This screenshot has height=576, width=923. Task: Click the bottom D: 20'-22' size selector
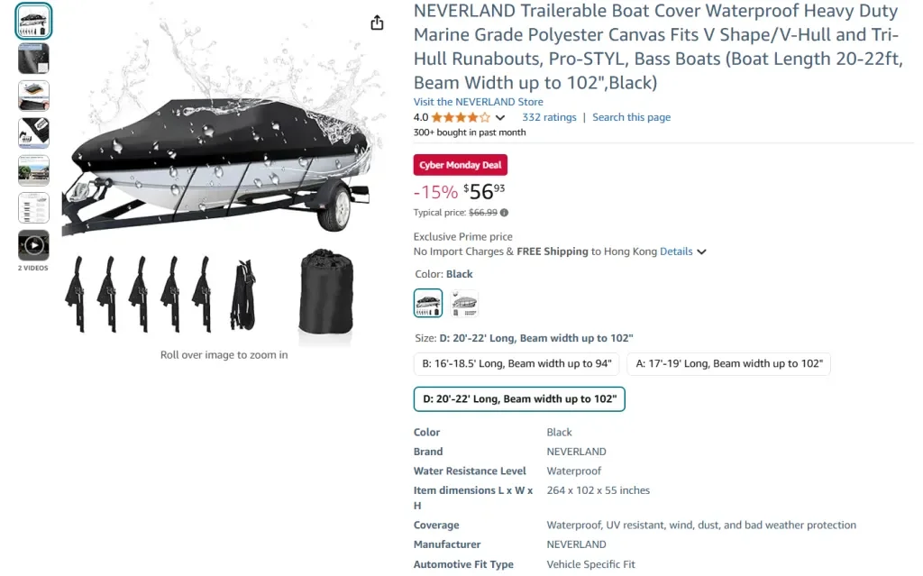[519, 398]
